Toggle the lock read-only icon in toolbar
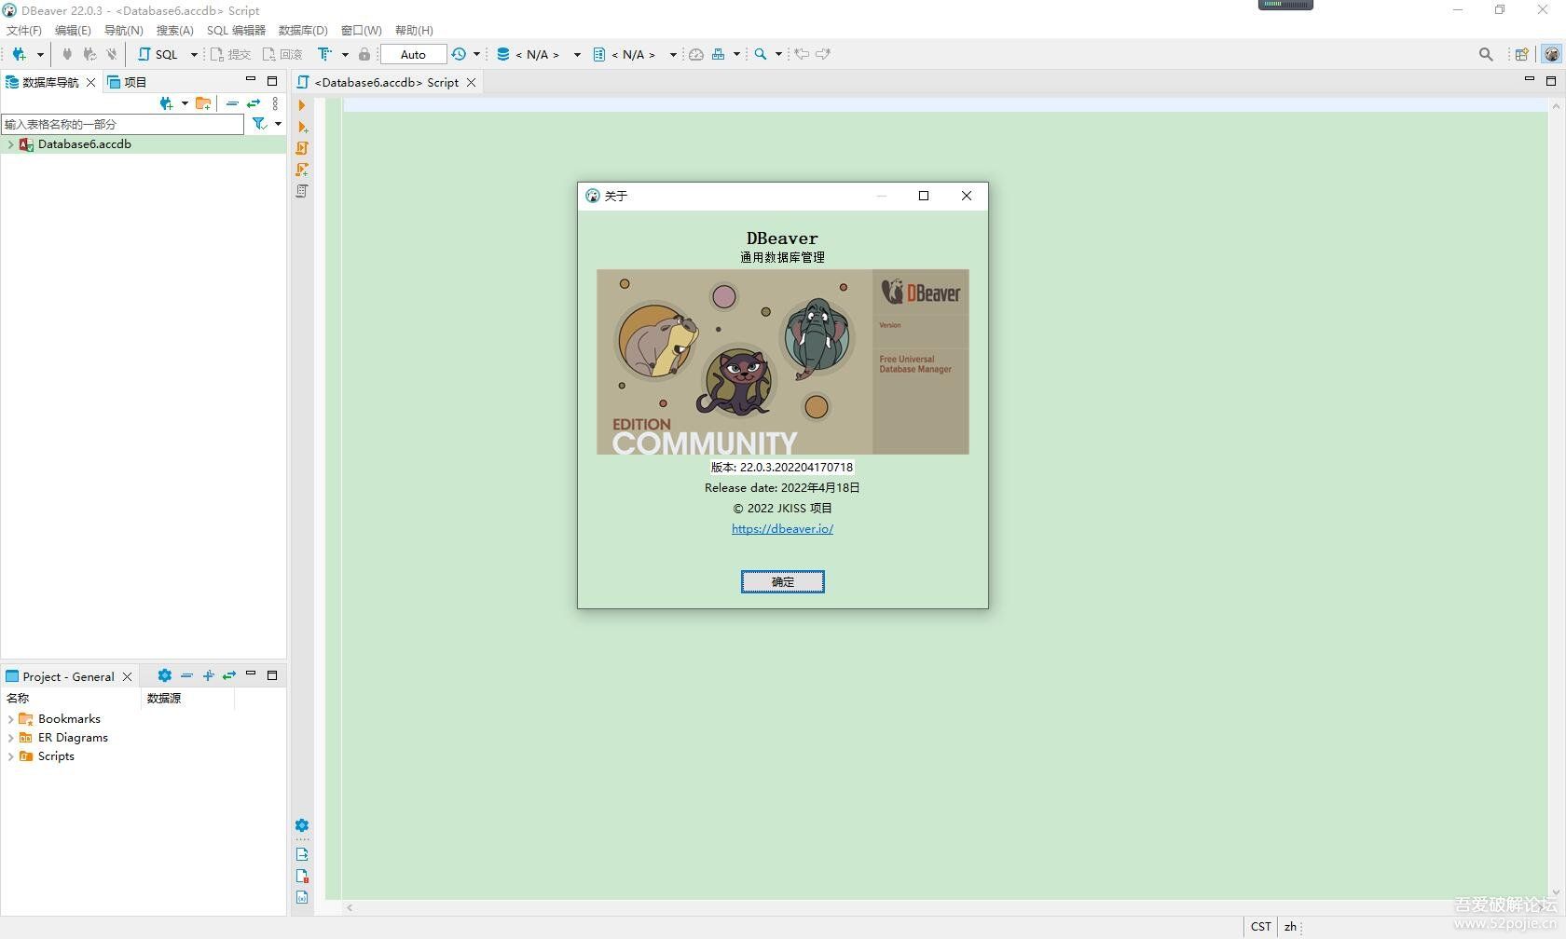 click(x=364, y=54)
